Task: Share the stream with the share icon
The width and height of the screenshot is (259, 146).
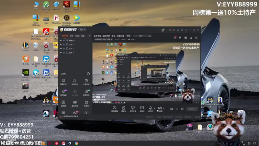Action: click(x=196, y=38)
